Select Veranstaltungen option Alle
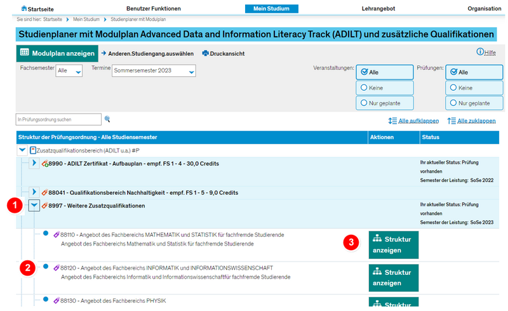Screen dimensions: 508x311 [385, 72]
